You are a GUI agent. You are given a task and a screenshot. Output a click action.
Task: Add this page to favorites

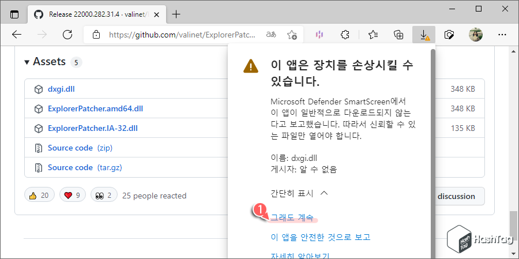coord(292,35)
